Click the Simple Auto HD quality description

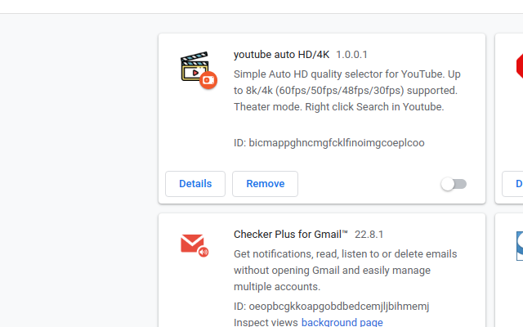click(346, 91)
